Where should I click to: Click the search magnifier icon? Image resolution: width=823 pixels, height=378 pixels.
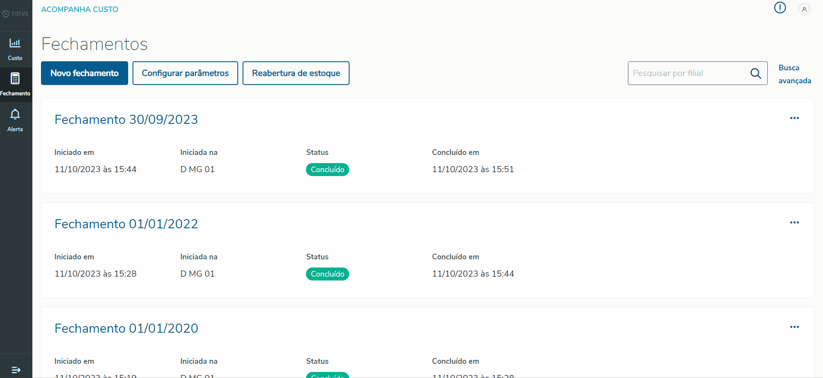(756, 73)
